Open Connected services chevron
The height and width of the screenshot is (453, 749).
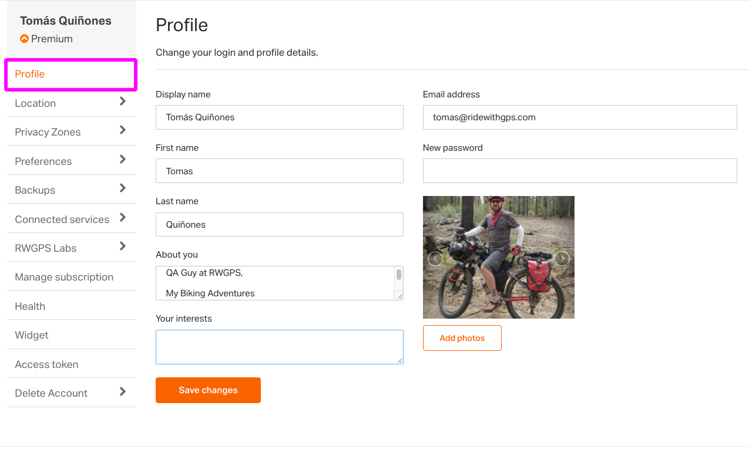pyautogui.click(x=123, y=217)
